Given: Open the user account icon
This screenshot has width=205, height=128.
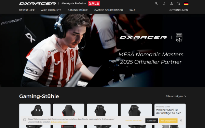Looking at the screenshot, I should pos(172,3).
